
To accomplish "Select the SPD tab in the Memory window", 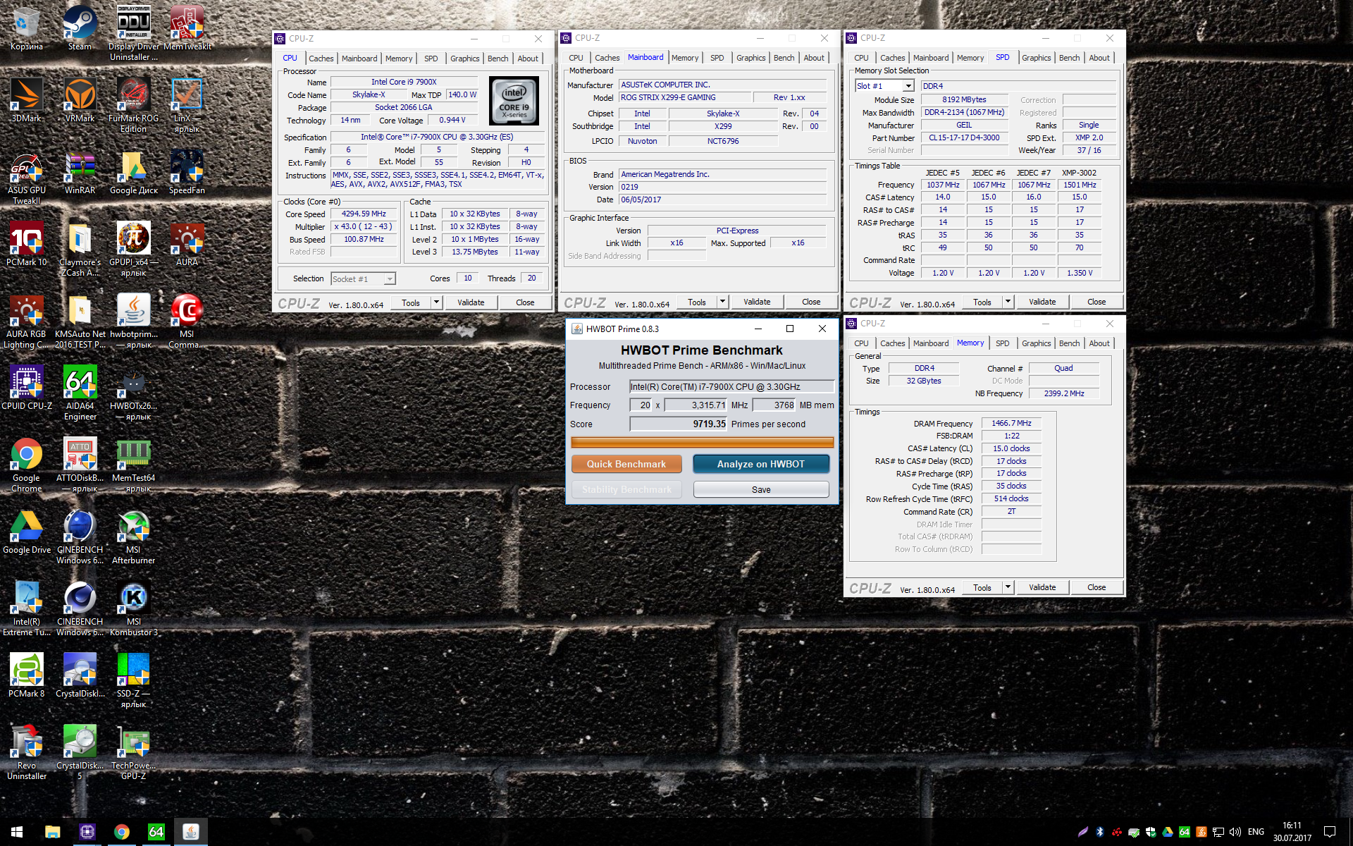I will click(1002, 343).
